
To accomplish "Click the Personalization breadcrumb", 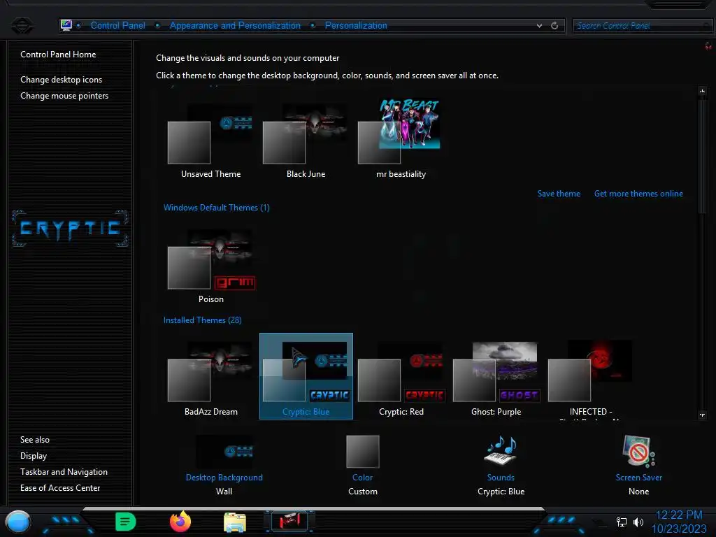I will pos(356,26).
